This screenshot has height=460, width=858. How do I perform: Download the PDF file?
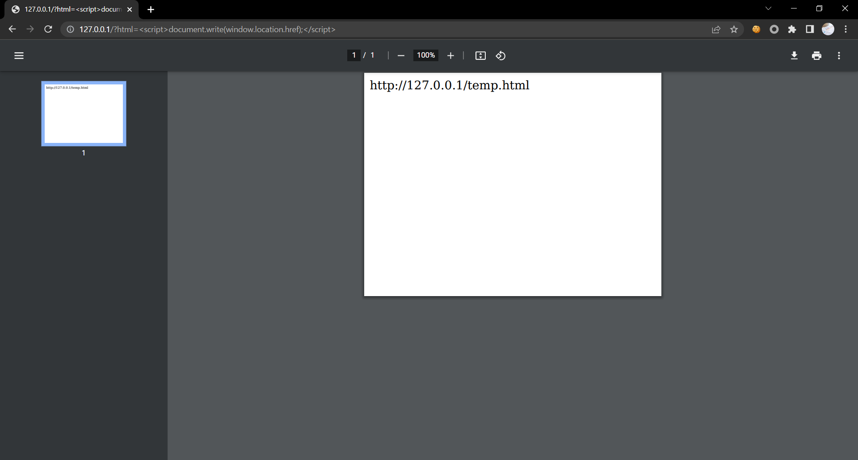pyautogui.click(x=794, y=55)
